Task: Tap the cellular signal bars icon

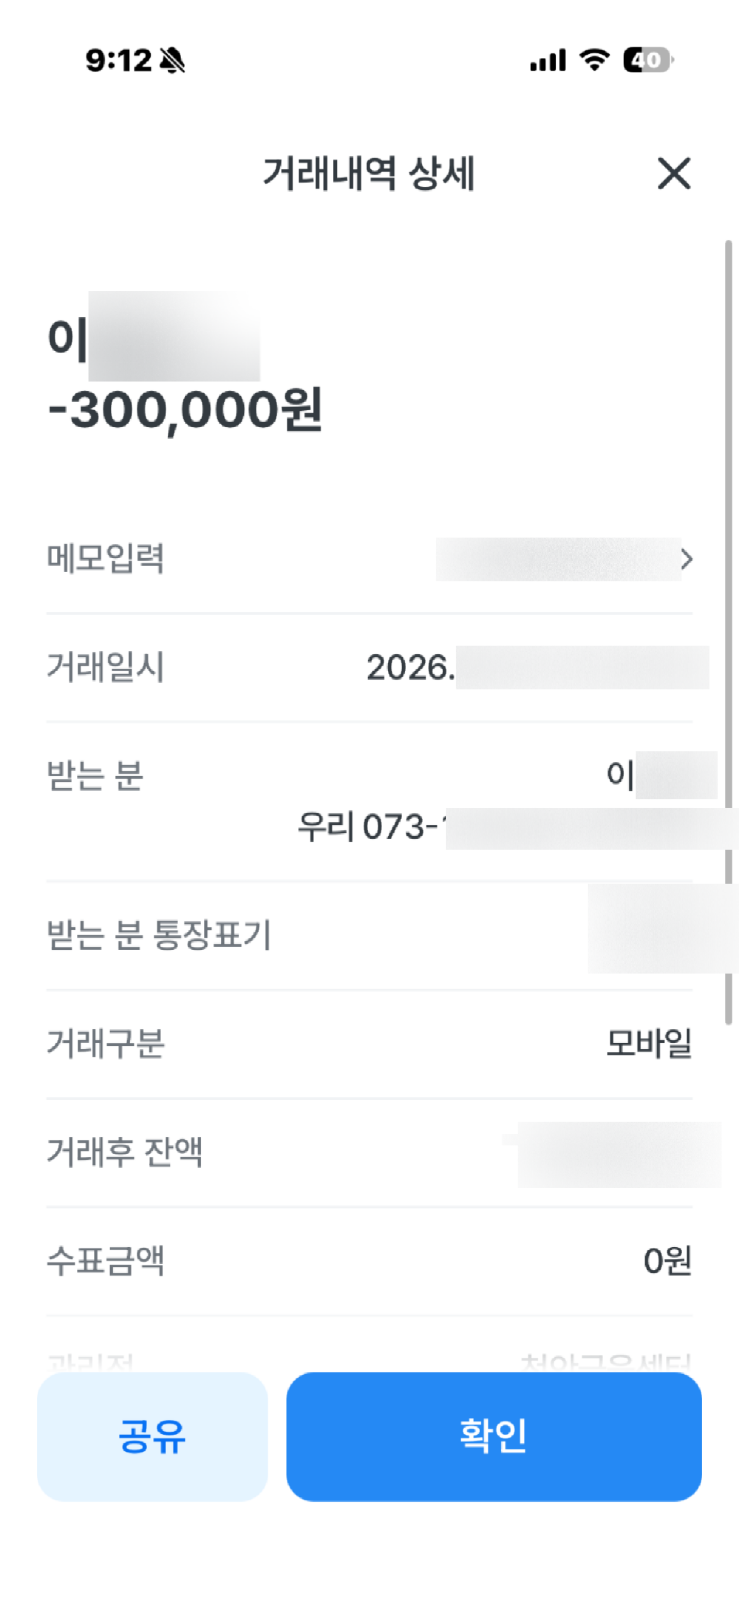Action: click(548, 61)
